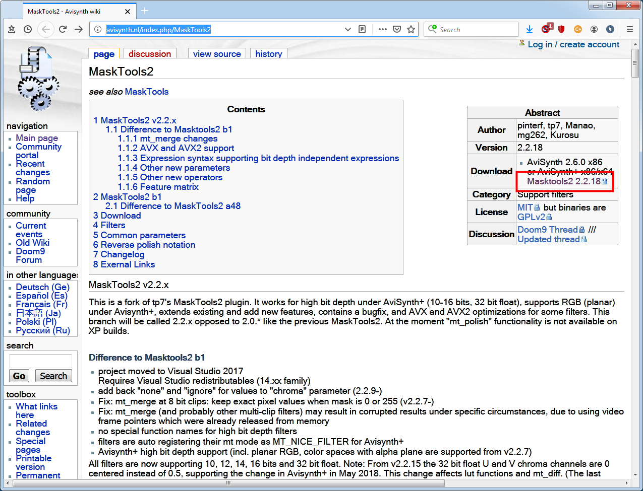Select the page tab
643x491 pixels.
(x=104, y=54)
